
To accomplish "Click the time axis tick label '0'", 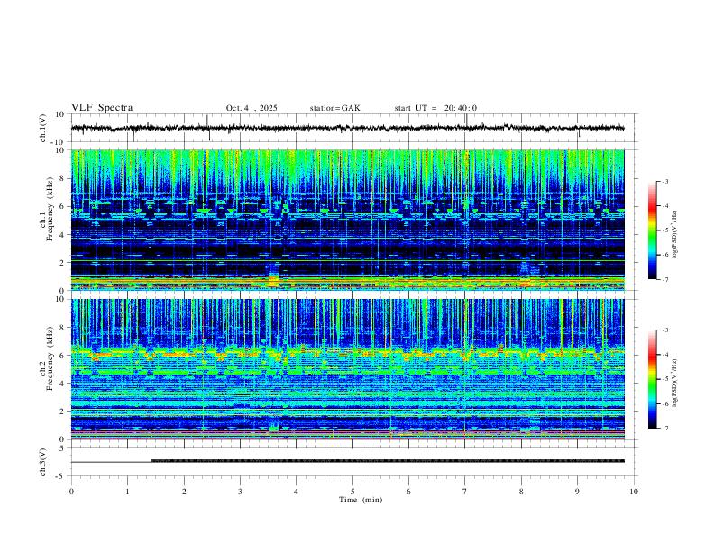I will point(71,492).
